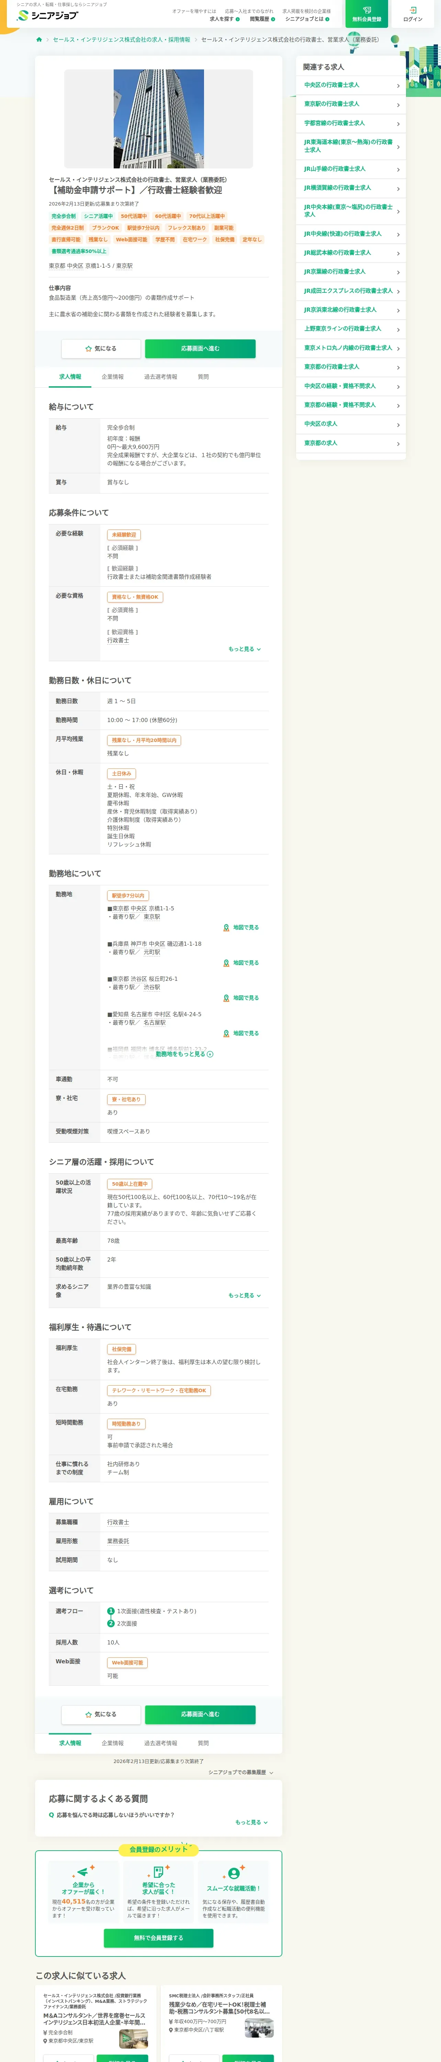Expand もっと見る under 必要な資格
441x2062 pixels.
pyautogui.click(x=245, y=649)
